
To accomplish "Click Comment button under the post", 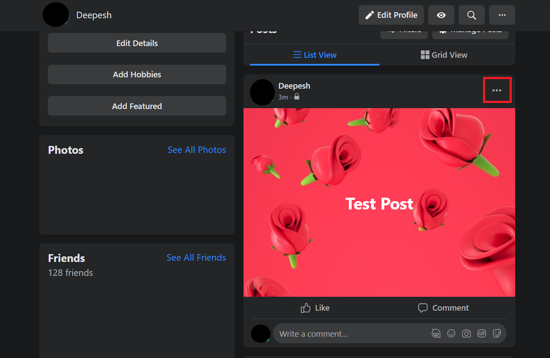I will [x=443, y=308].
